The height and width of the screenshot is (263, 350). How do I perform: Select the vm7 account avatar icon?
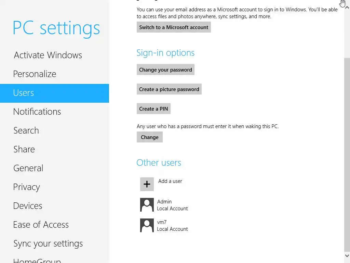click(147, 225)
